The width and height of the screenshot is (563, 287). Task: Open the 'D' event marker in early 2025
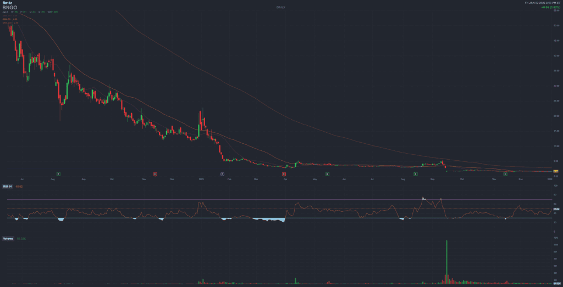[x=222, y=174]
